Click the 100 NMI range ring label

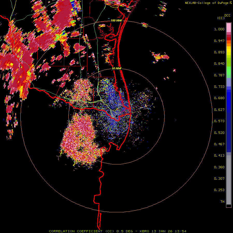tap(116, 20)
